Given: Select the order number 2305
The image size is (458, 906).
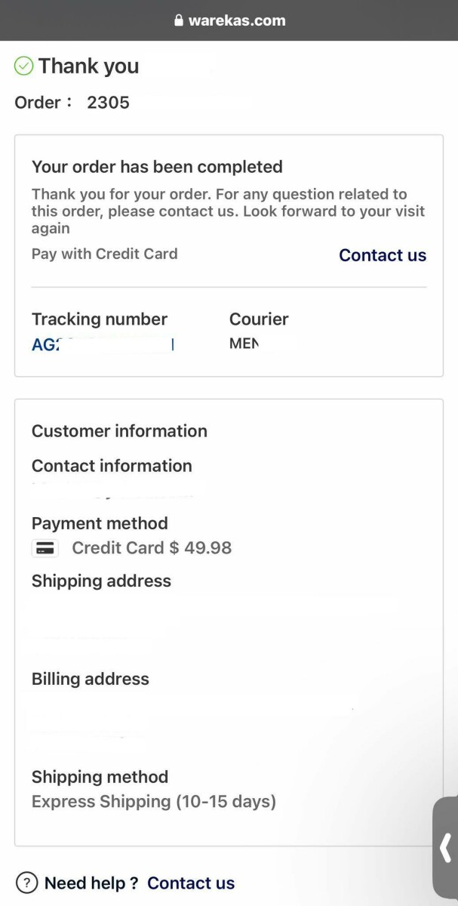Looking at the screenshot, I should pyautogui.click(x=108, y=103).
